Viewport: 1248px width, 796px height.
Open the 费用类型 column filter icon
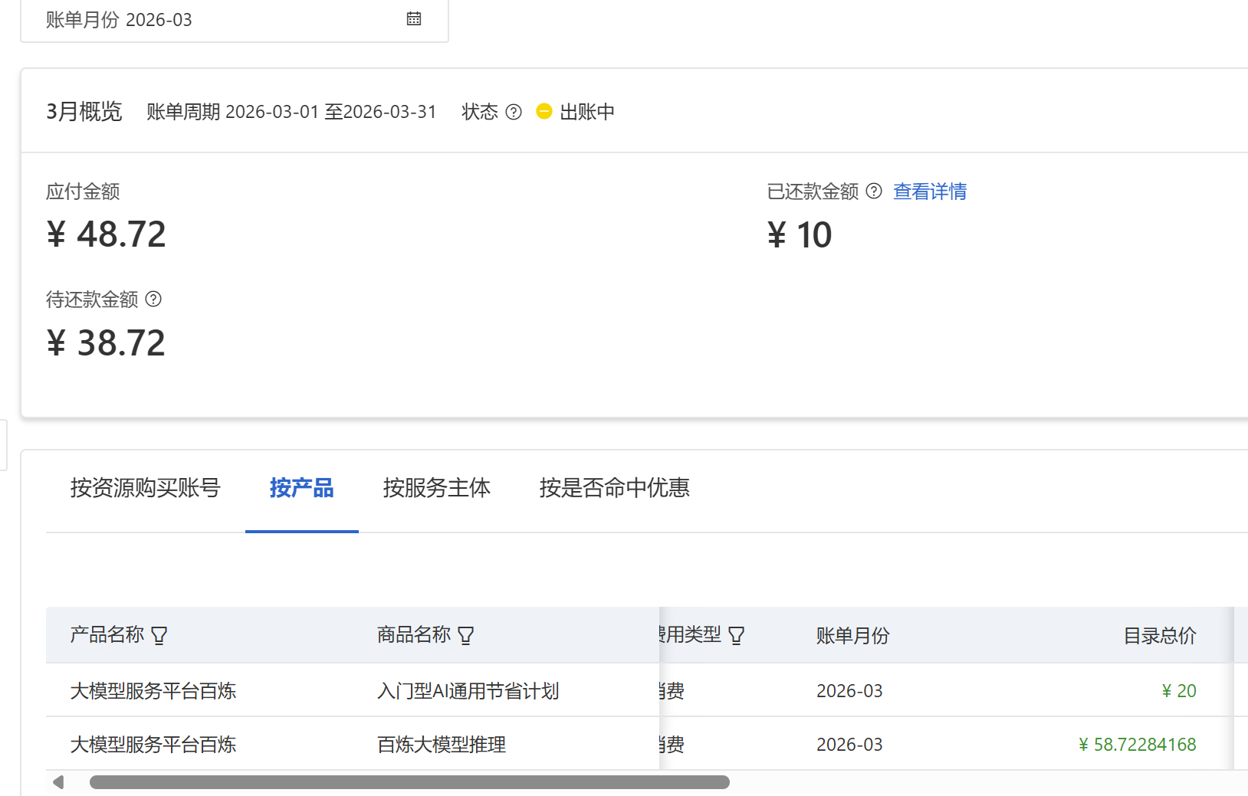click(x=736, y=635)
